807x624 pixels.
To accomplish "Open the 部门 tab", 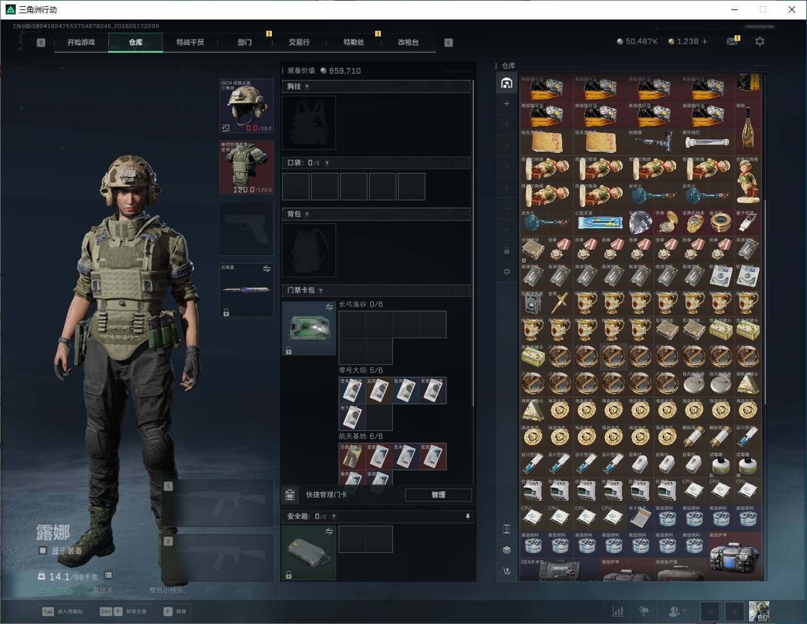I will point(245,42).
